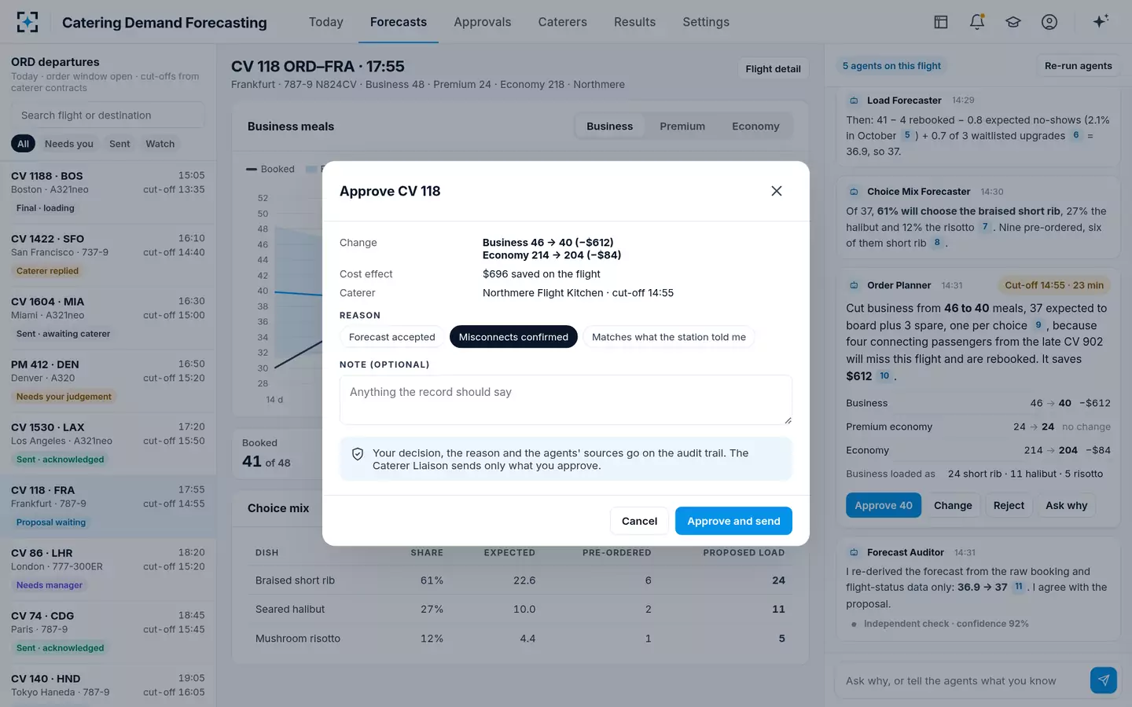Image resolution: width=1132 pixels, height=707 pixels.
Task: Switch meals view to Economy
Action: [x=755, y=126]
